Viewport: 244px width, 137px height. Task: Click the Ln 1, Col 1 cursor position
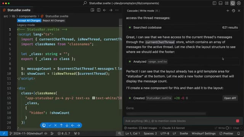(133, 134)
